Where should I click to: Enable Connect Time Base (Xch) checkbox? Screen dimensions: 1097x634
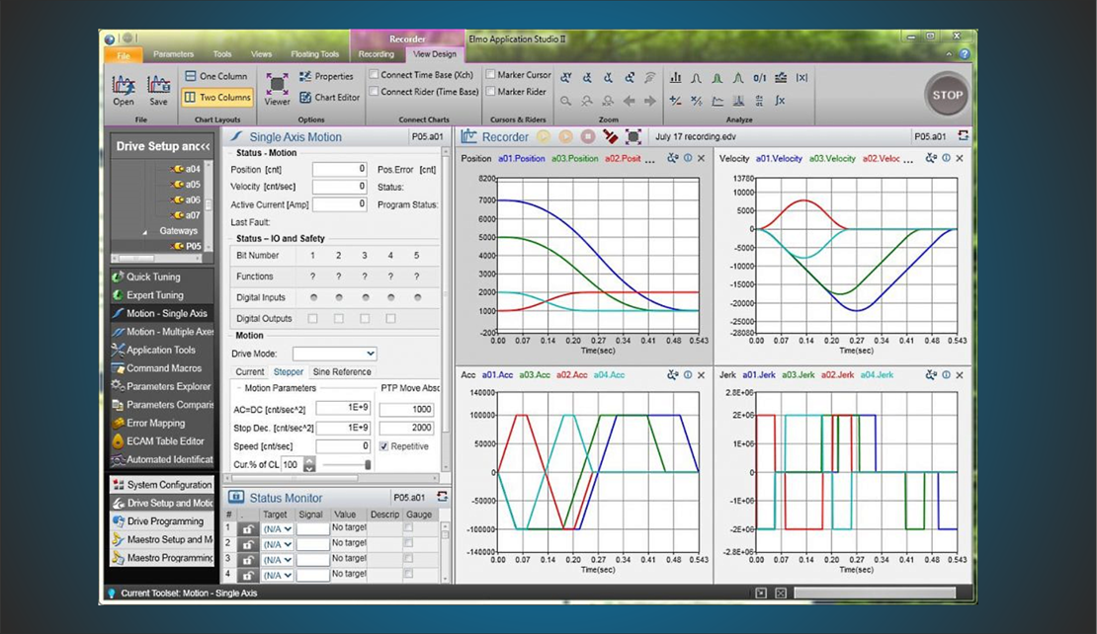tap(375, 75)
